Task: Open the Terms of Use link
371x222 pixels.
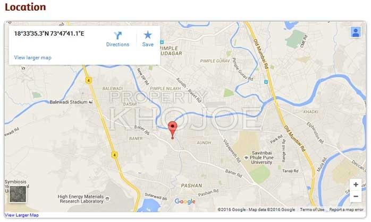Action: (x=312, y=209)
